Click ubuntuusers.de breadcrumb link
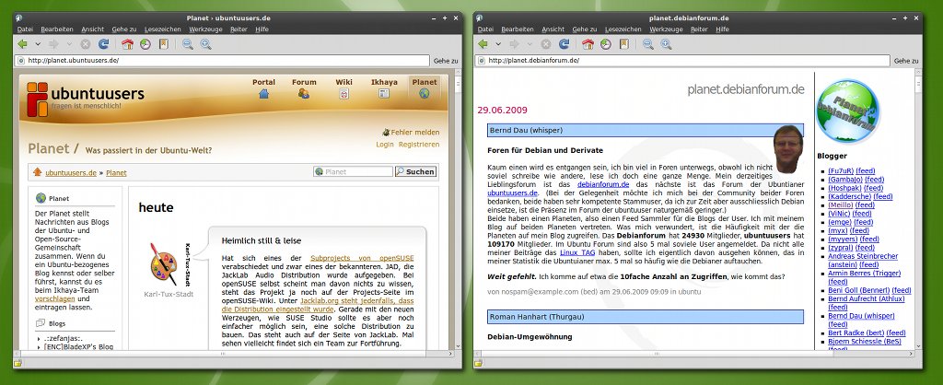This screenshot has width=943, height=385. point(71,172)
